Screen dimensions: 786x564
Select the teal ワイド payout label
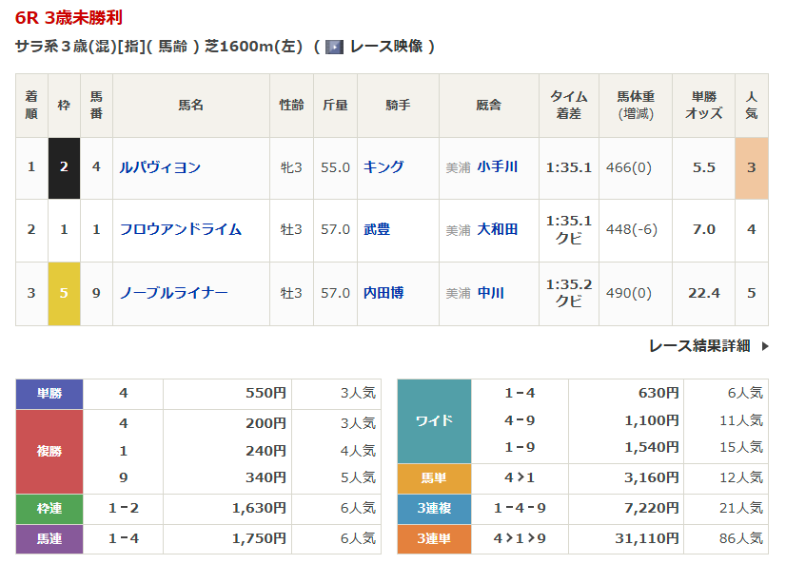coord(434,420)
